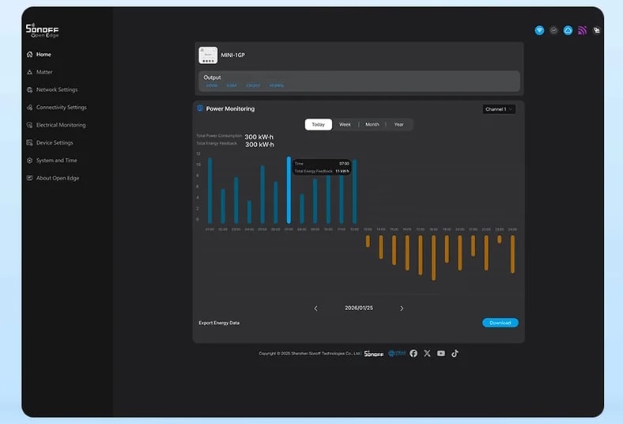Viewport: 623px width, 424px height.
Task: Switch to the Year tab
Action: 399,124
